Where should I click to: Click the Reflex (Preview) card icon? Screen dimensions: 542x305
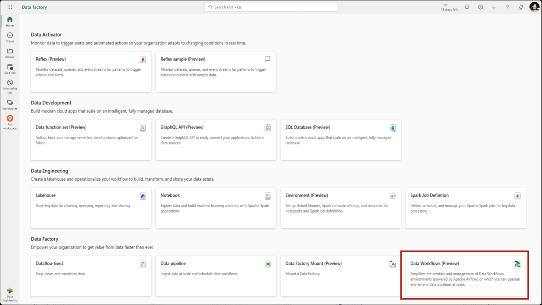143,59
